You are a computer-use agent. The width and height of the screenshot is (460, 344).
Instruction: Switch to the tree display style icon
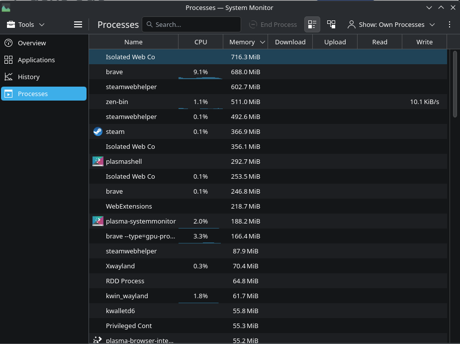click(331, 24)
